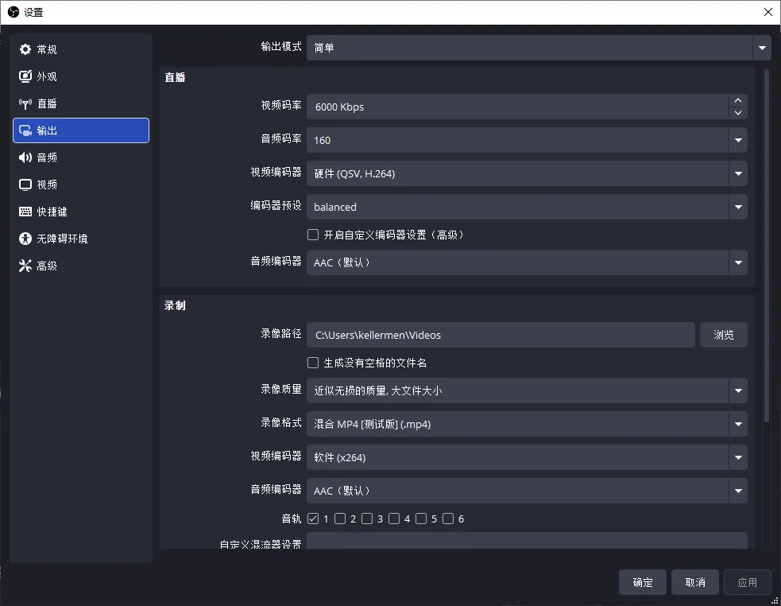Open the 高级 tools icon section

point(25,266)
